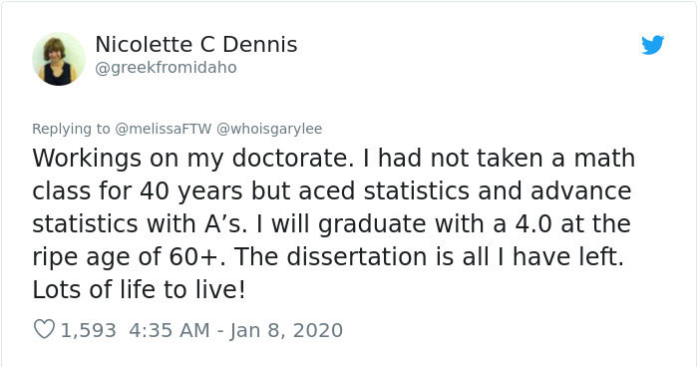
Task: Visit the @greekfromidaho handle
Action: pyautogui.click(x=167, y=68)
